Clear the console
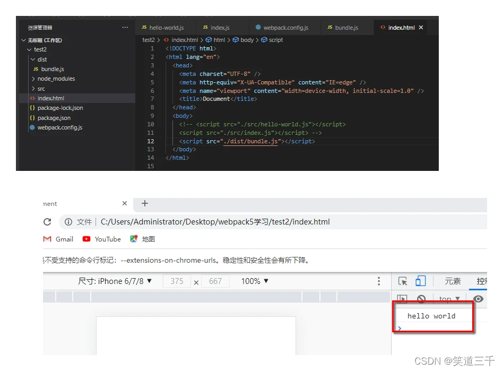 (x=421, y=299)
